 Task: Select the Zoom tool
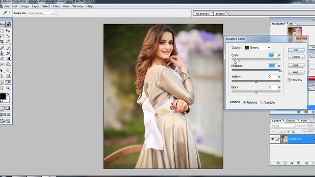pos(8,88)
